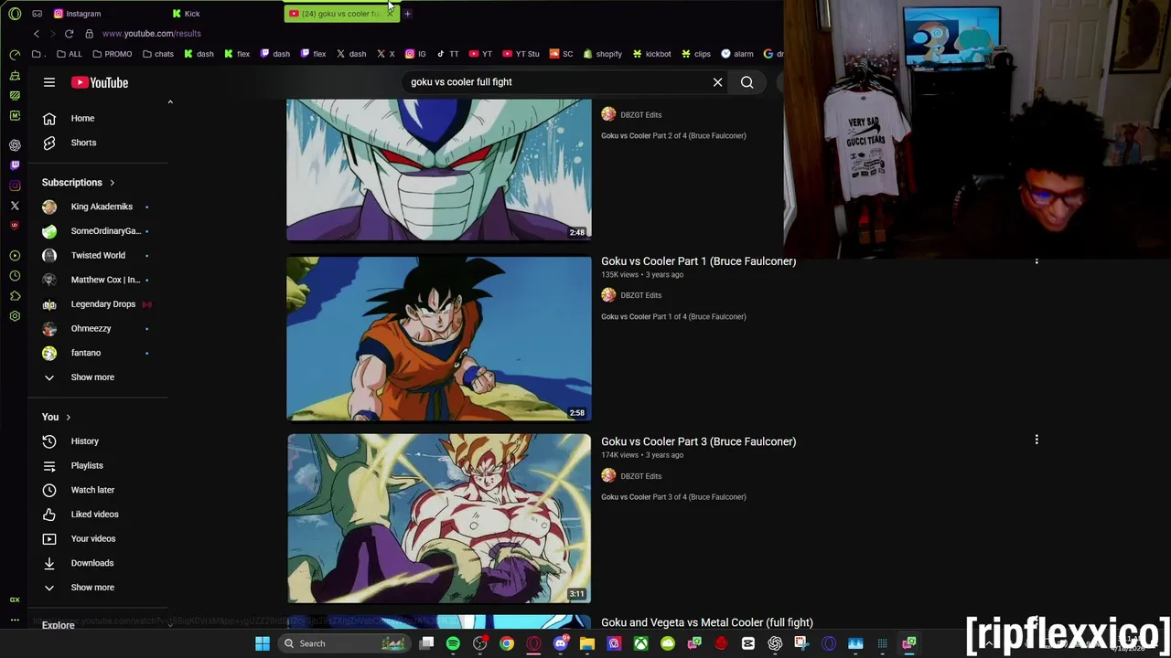Image resolution: width=1171 pixels, height=658 pixels.
Task: Close the goku vs cooler YouTube tab
Action: (x=390, y=14)
